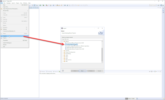The width and height of the screenshot is (165, 100).
Task: Click the help question mark in Import dialog
Action: pos(63,71)
